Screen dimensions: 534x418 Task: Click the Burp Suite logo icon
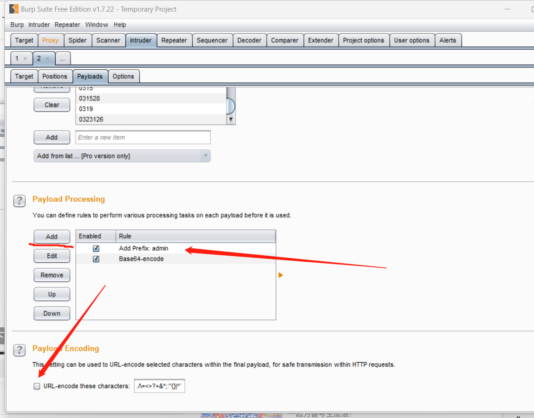[14, 9]
